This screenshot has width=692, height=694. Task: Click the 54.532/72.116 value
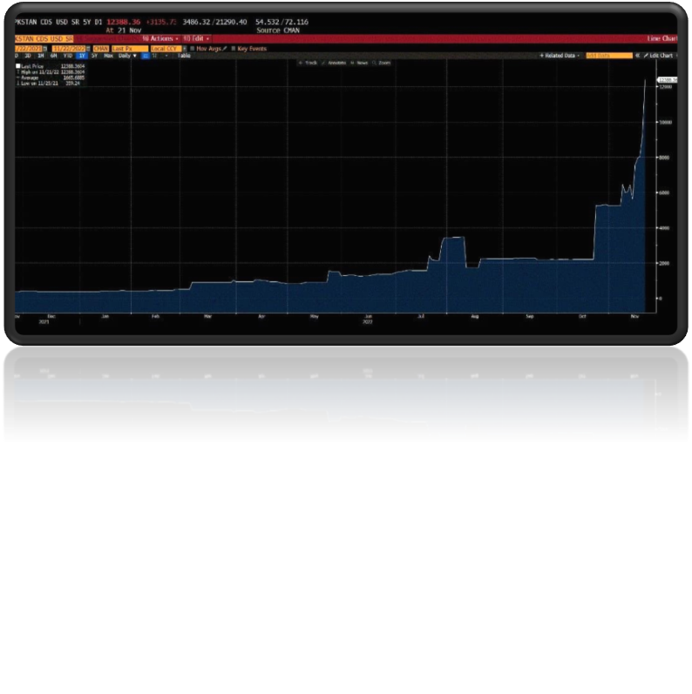coord(282,22)
